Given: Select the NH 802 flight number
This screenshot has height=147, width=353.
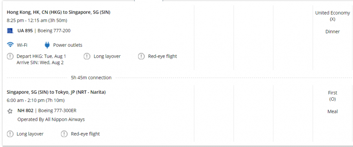Looking at the screenshot, I should click(x=25, y=111).
